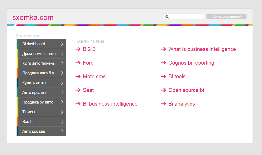
Task: Expand the Bi dashboard chevron
Action: pos(62,44)
